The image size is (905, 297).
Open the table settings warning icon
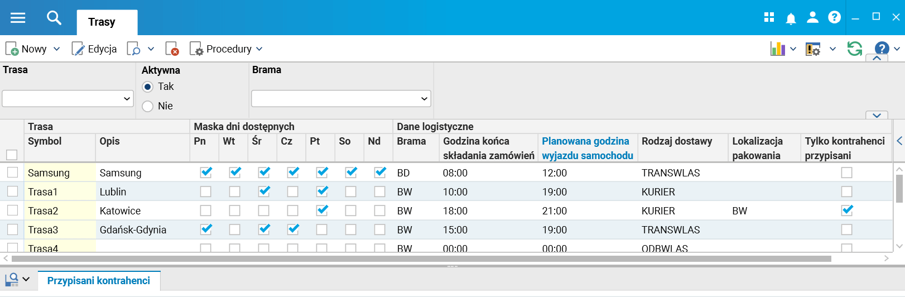[x=813, y=49]
